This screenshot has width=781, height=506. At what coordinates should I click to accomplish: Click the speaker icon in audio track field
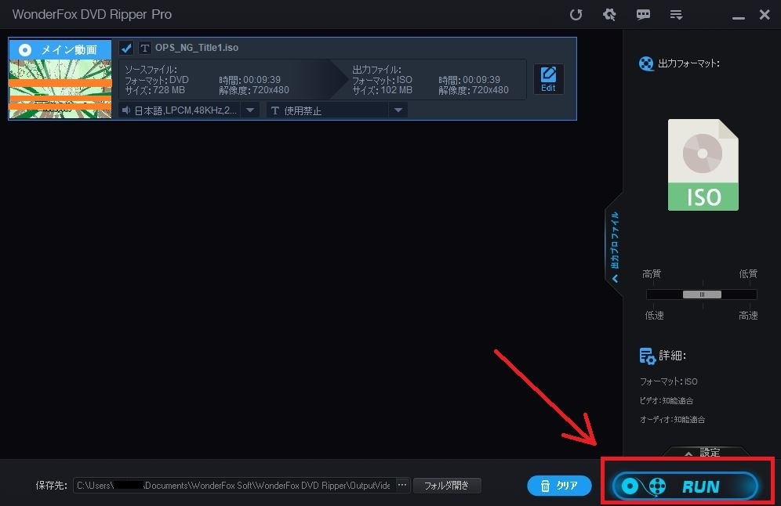pos(126,110)
